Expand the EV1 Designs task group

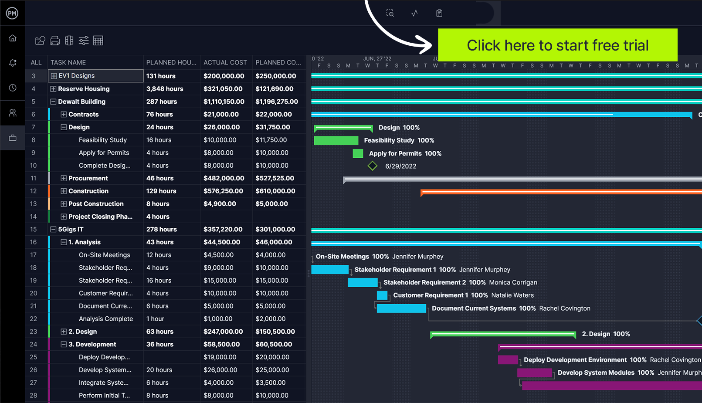53,75
